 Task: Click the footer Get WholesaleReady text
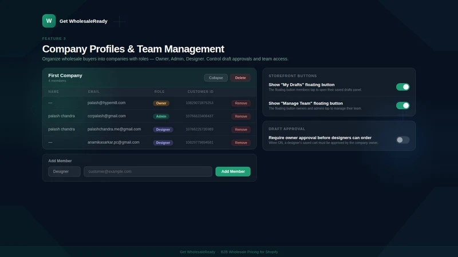tap(198, 252)
